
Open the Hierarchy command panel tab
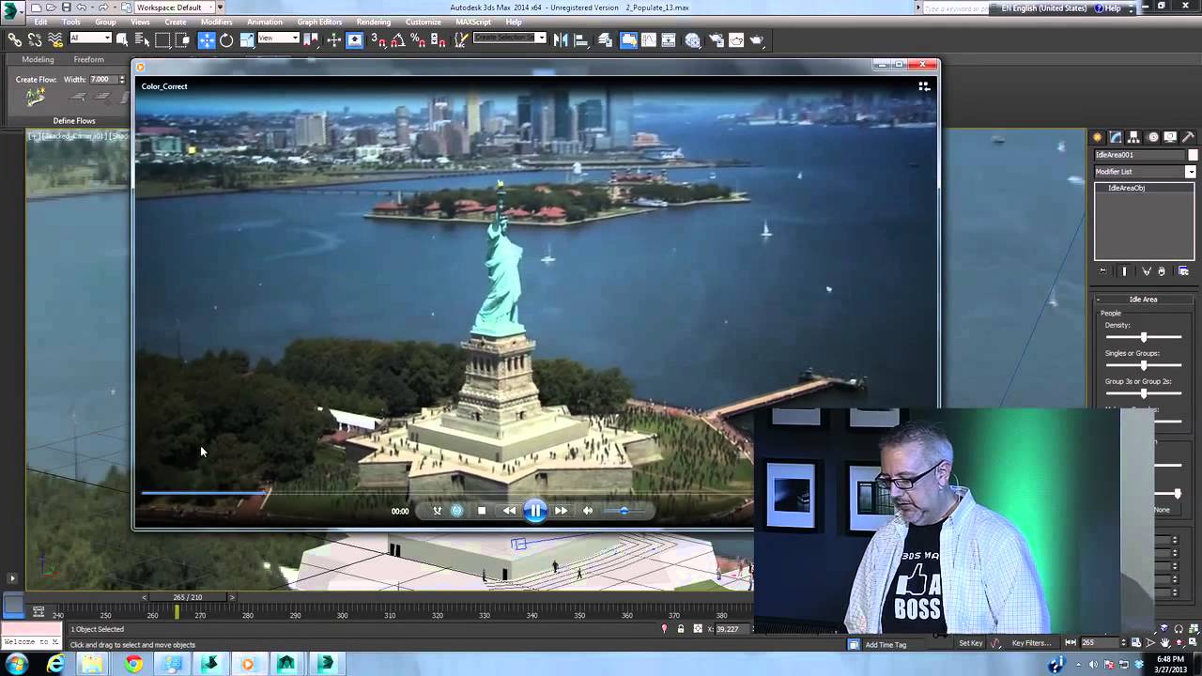coord(1133,137)
